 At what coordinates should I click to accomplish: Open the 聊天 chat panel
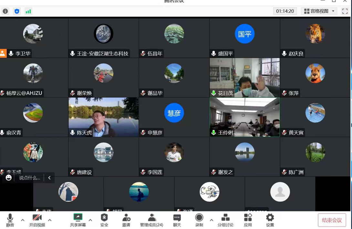pos(177,220)
